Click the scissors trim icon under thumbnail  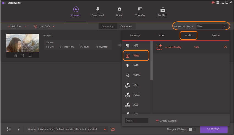click(x=16, y=55)
